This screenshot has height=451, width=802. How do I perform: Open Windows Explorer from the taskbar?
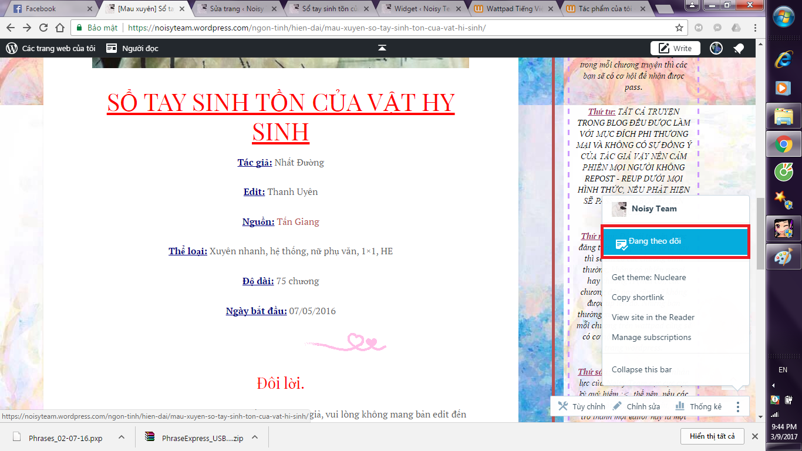(x=783, y=116)
